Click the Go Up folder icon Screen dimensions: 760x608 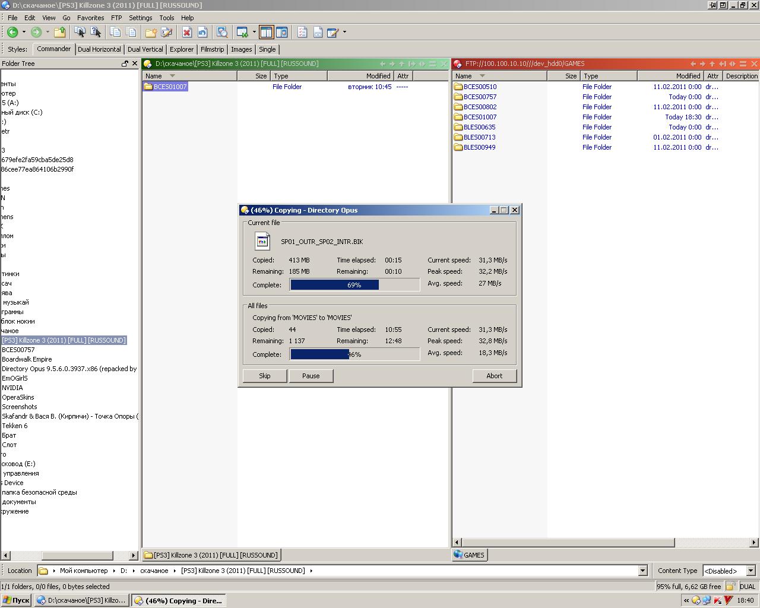click(60, 32)
